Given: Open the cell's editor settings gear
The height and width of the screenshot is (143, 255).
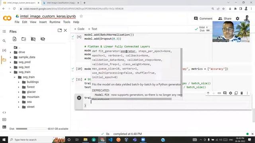Looking at the screenshot, I should (230, 93).
